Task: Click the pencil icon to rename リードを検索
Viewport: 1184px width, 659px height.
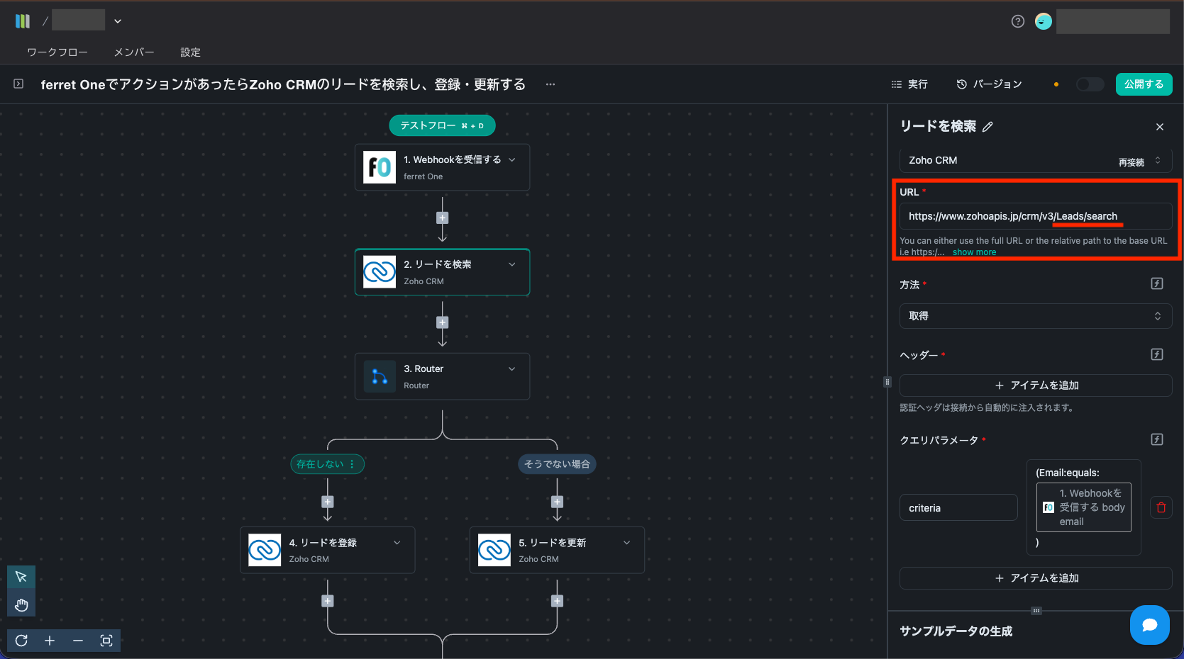Action: pyautogui.click(x=987, y=127)
